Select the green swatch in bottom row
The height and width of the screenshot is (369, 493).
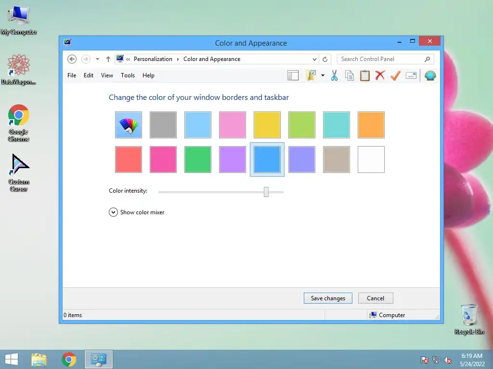point(198,160)
